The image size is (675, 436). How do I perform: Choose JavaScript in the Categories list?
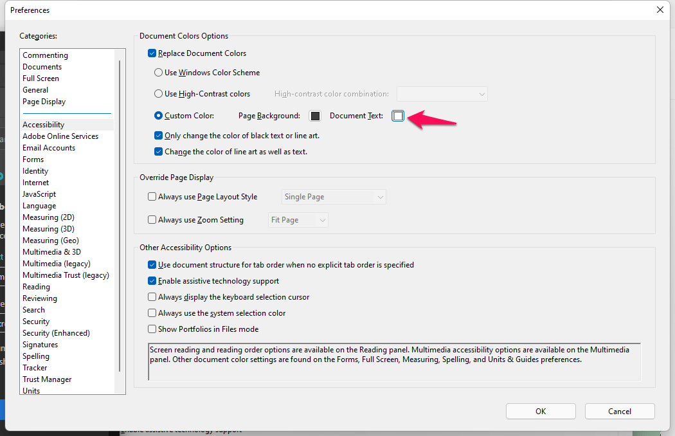tap(39, 194)
